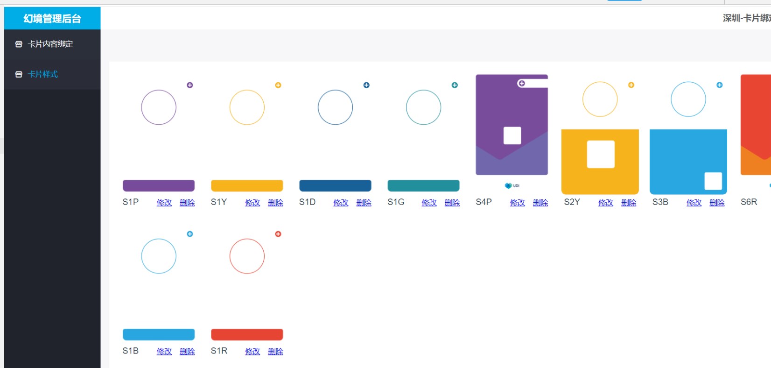
Task: Click light blue plus icon on S1B card
Action: (190, 234)
